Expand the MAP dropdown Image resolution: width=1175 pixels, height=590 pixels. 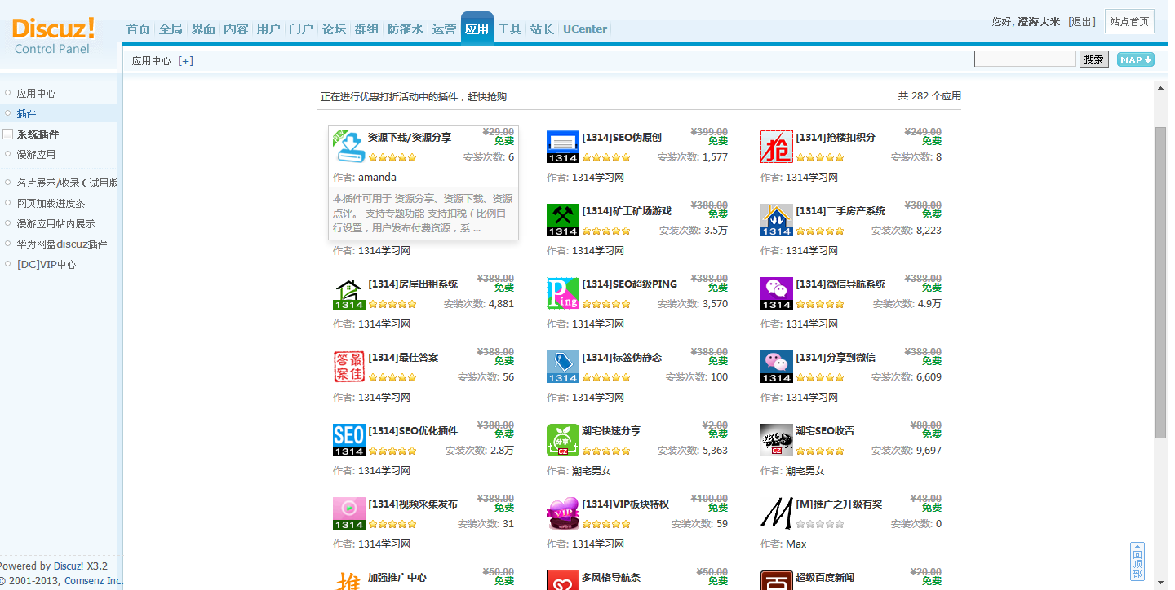(x=1135, y=59)
